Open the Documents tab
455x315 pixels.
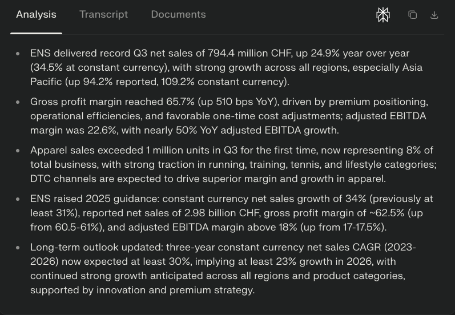click(178, 14)
